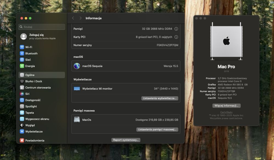
Task: Open Wygaszacz ekranu icon
Action: tap(22, 119)
